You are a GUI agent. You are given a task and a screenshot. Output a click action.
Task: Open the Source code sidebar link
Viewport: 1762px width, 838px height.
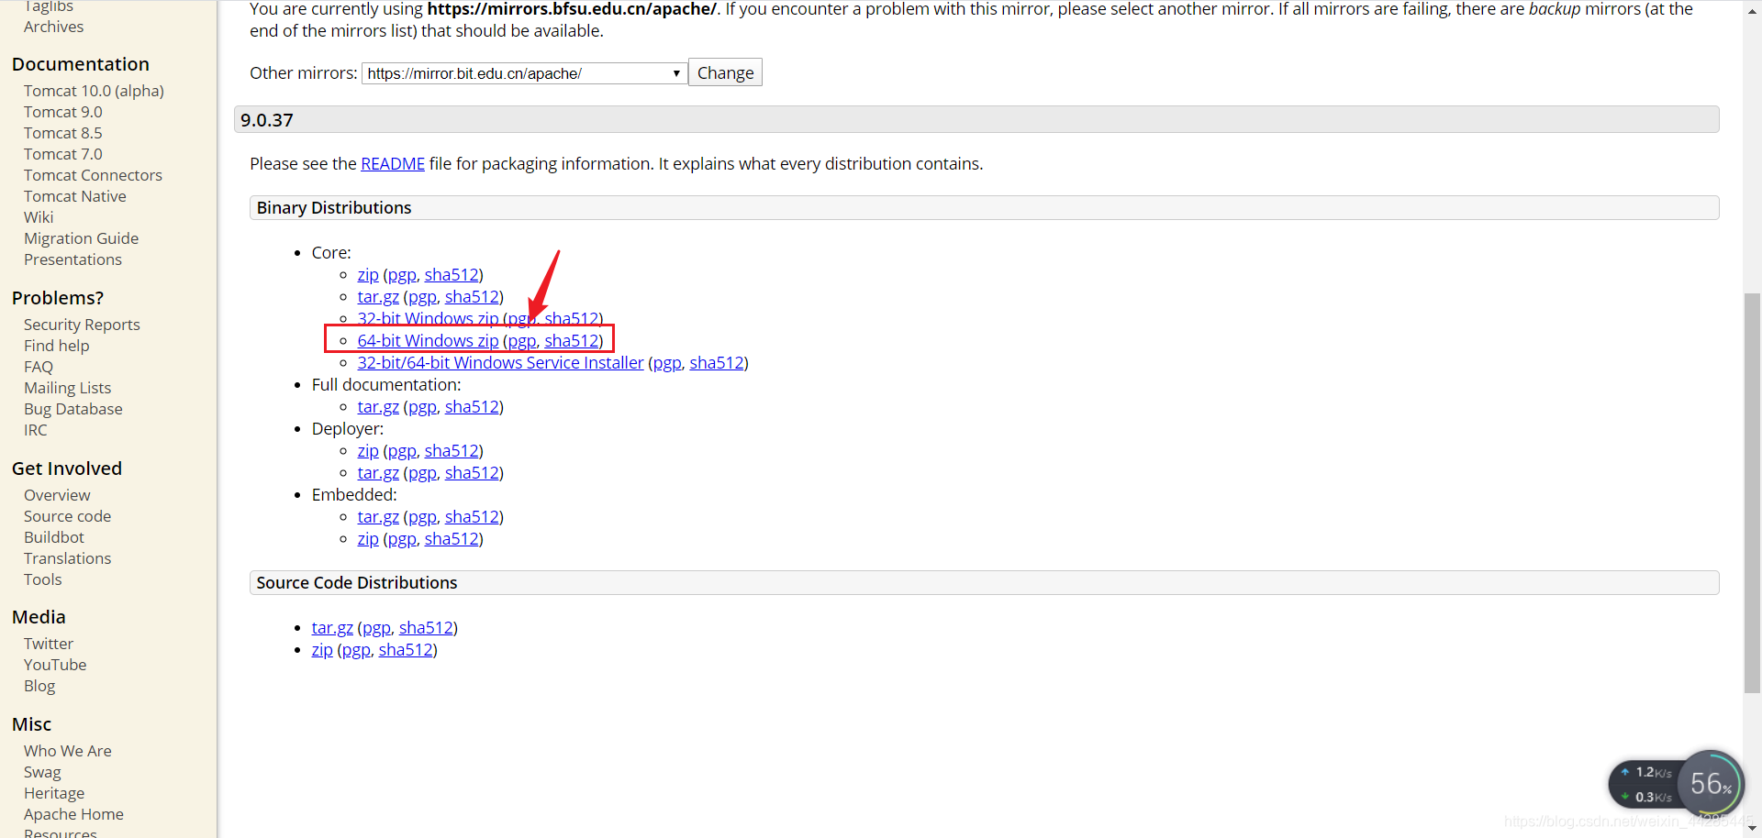(x=67, y=516)
